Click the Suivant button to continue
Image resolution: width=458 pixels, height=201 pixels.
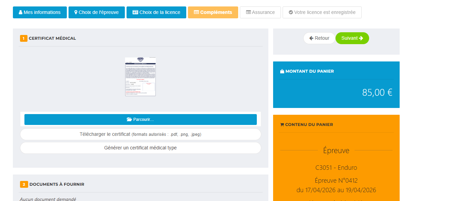352,38
